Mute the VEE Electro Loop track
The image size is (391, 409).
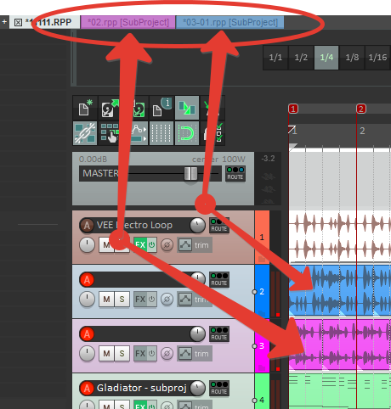(x=106, y=245)
